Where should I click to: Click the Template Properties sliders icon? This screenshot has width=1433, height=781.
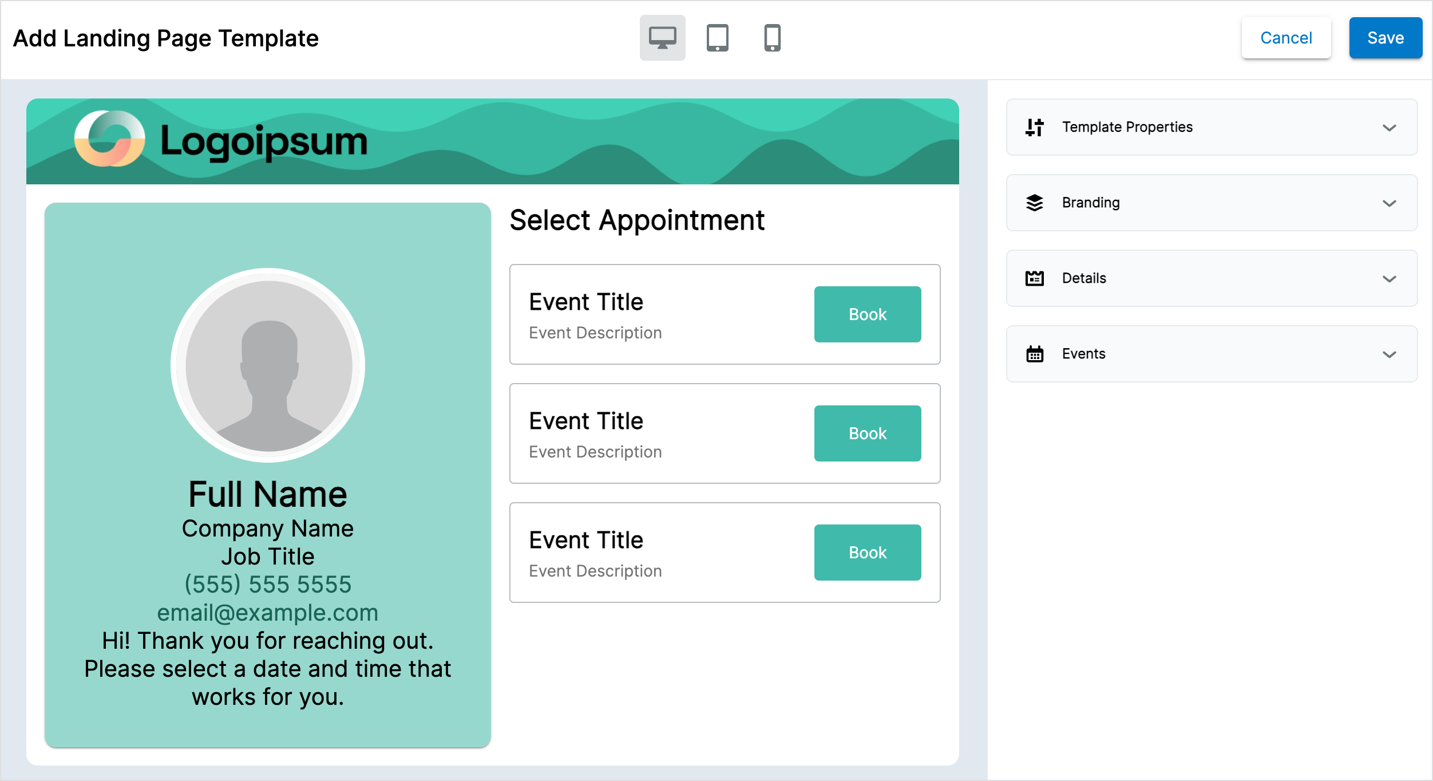click(x=1034, y=127)
